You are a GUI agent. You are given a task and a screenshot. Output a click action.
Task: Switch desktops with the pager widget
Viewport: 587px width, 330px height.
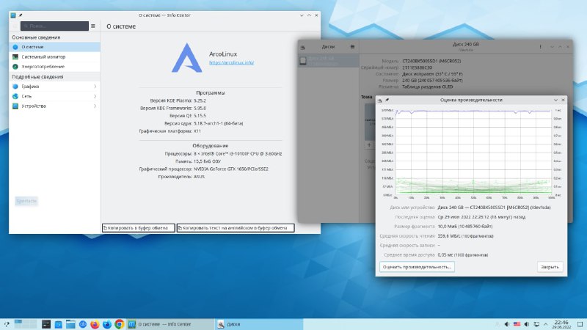[x=26, y=324]
